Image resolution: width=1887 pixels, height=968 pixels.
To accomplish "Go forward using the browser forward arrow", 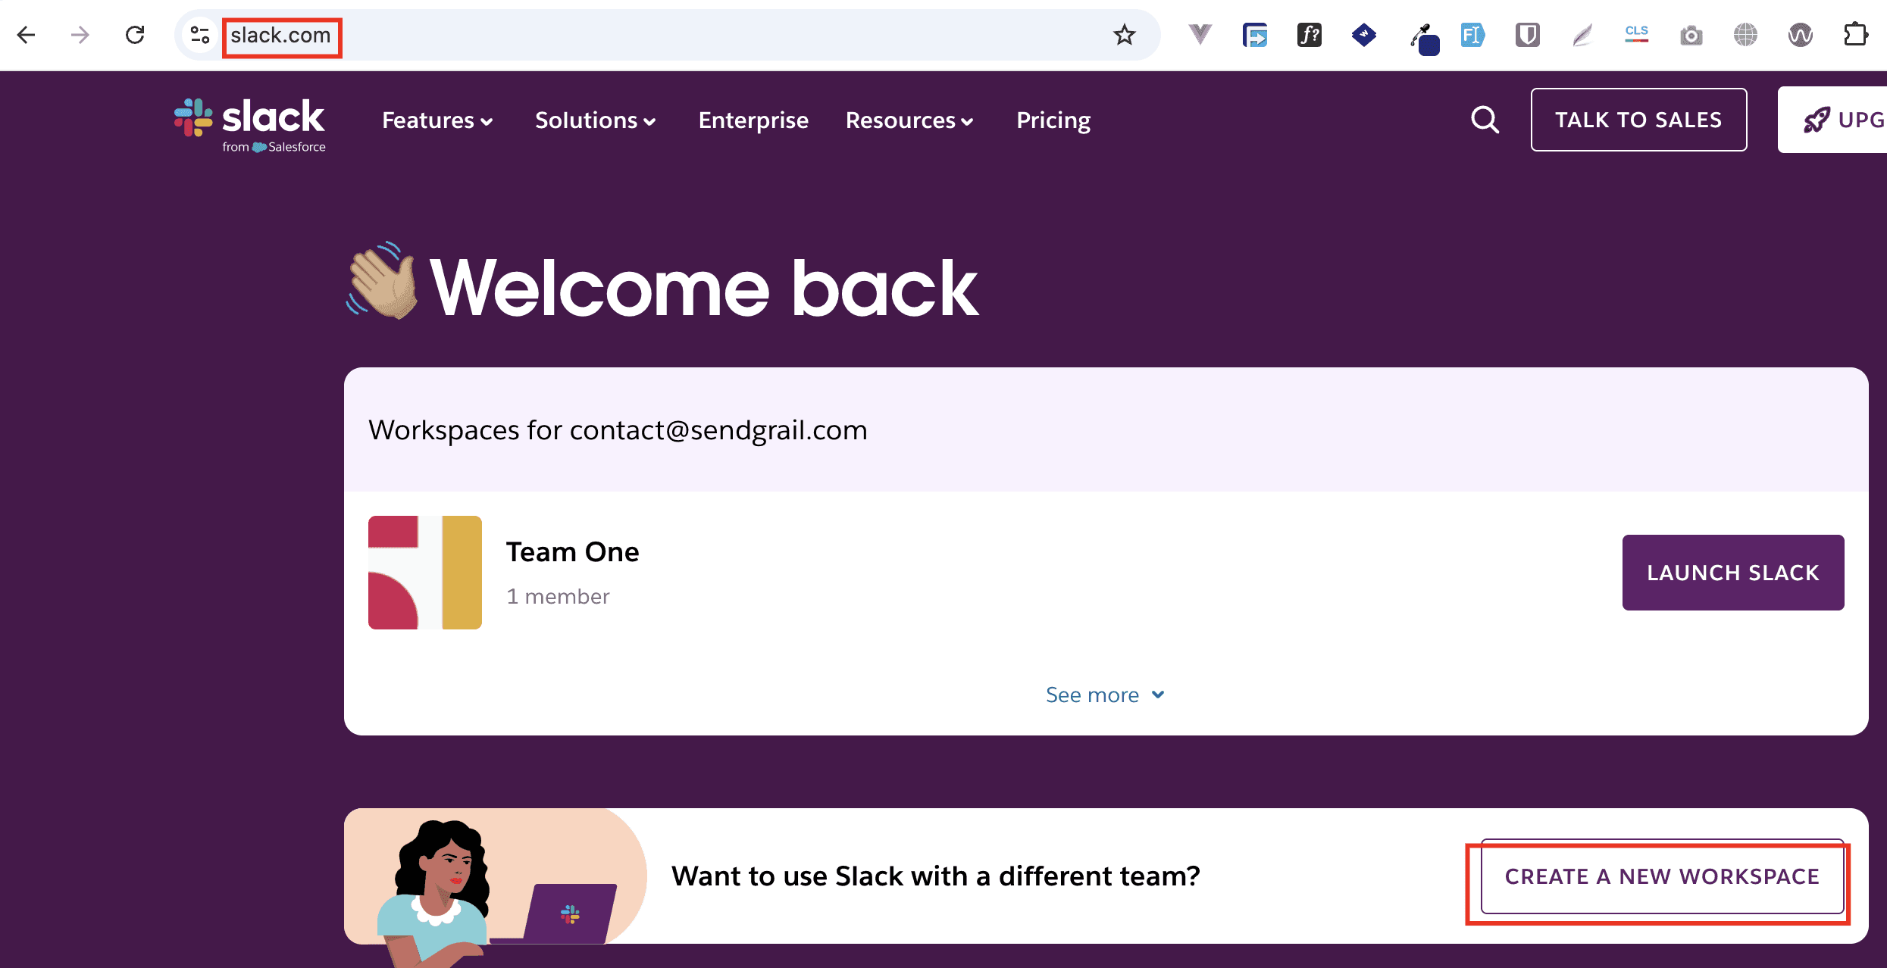I will pos(80,35).
